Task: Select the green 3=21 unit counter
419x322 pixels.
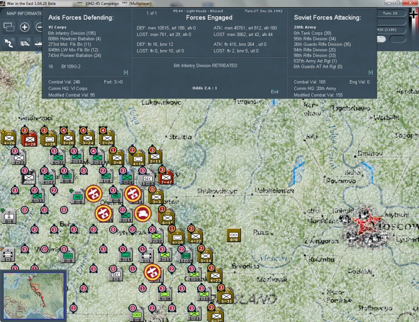Action: (x=97, y=158)
